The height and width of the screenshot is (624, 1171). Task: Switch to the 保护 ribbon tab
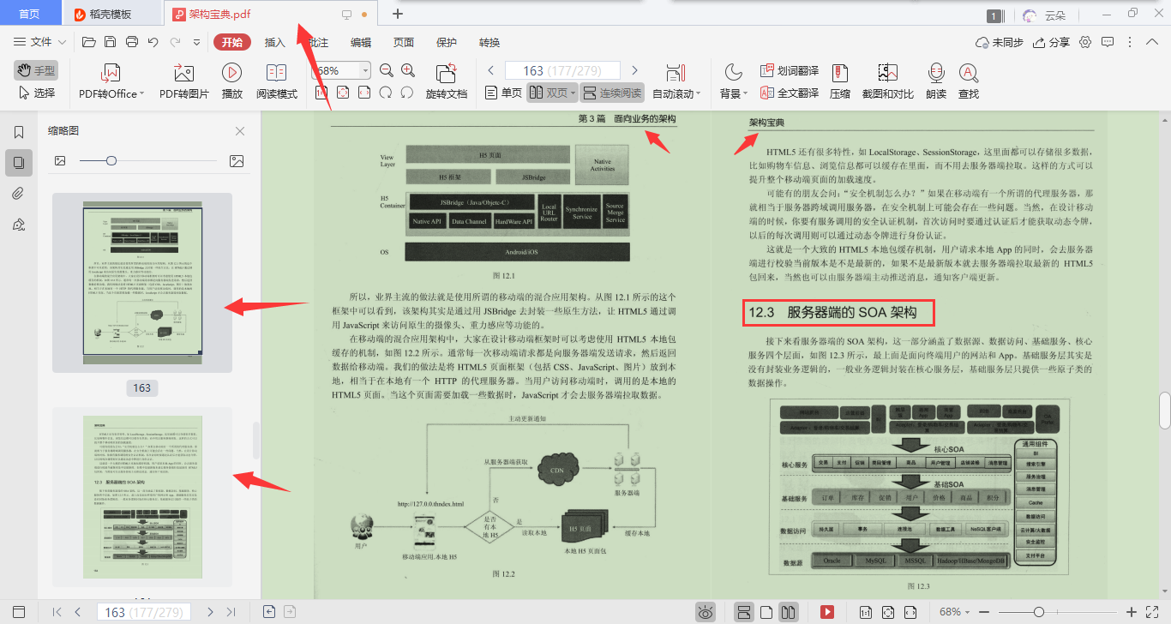coord(447,42)
